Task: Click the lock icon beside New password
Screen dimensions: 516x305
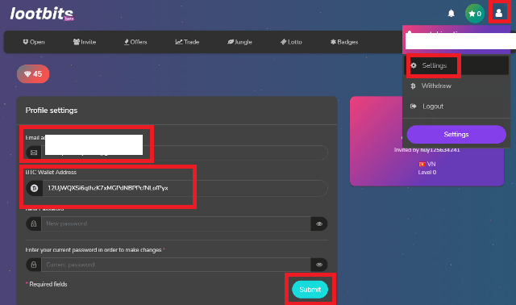Action: coord(34,224)
